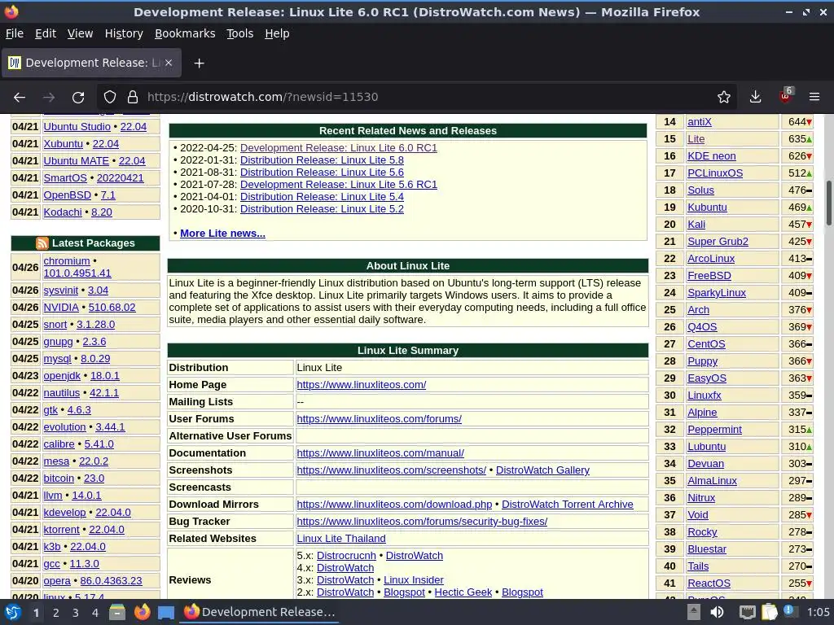Image resolution: width=834 pixels, height=625 pixels.
Task: Open the Bookmarks menu
Action: pos(185,33)
